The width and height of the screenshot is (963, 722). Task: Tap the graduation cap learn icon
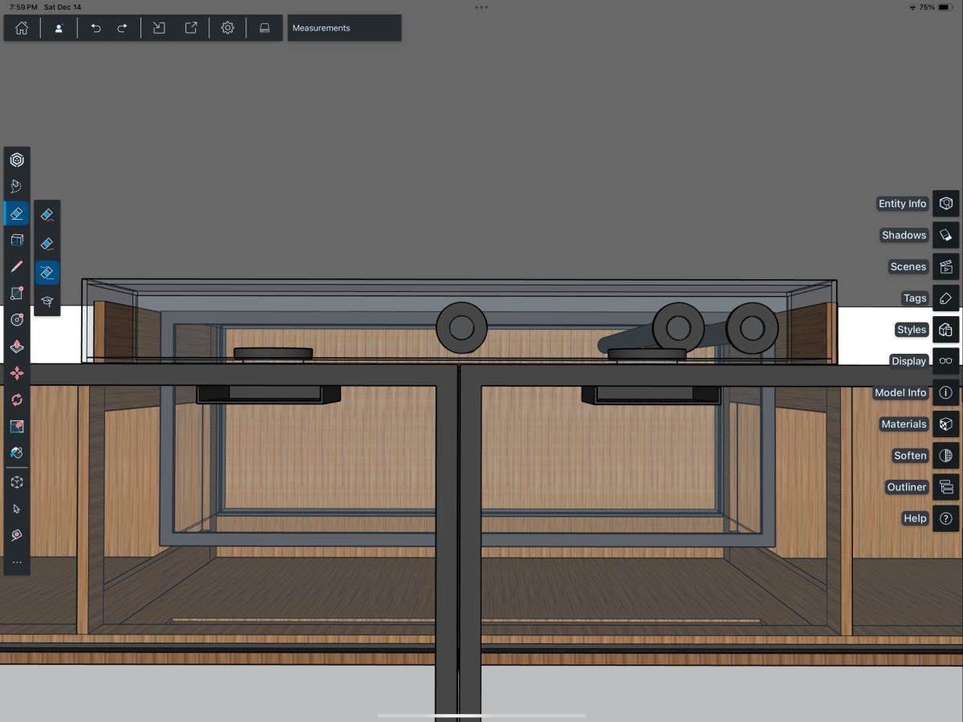[47, 302]
